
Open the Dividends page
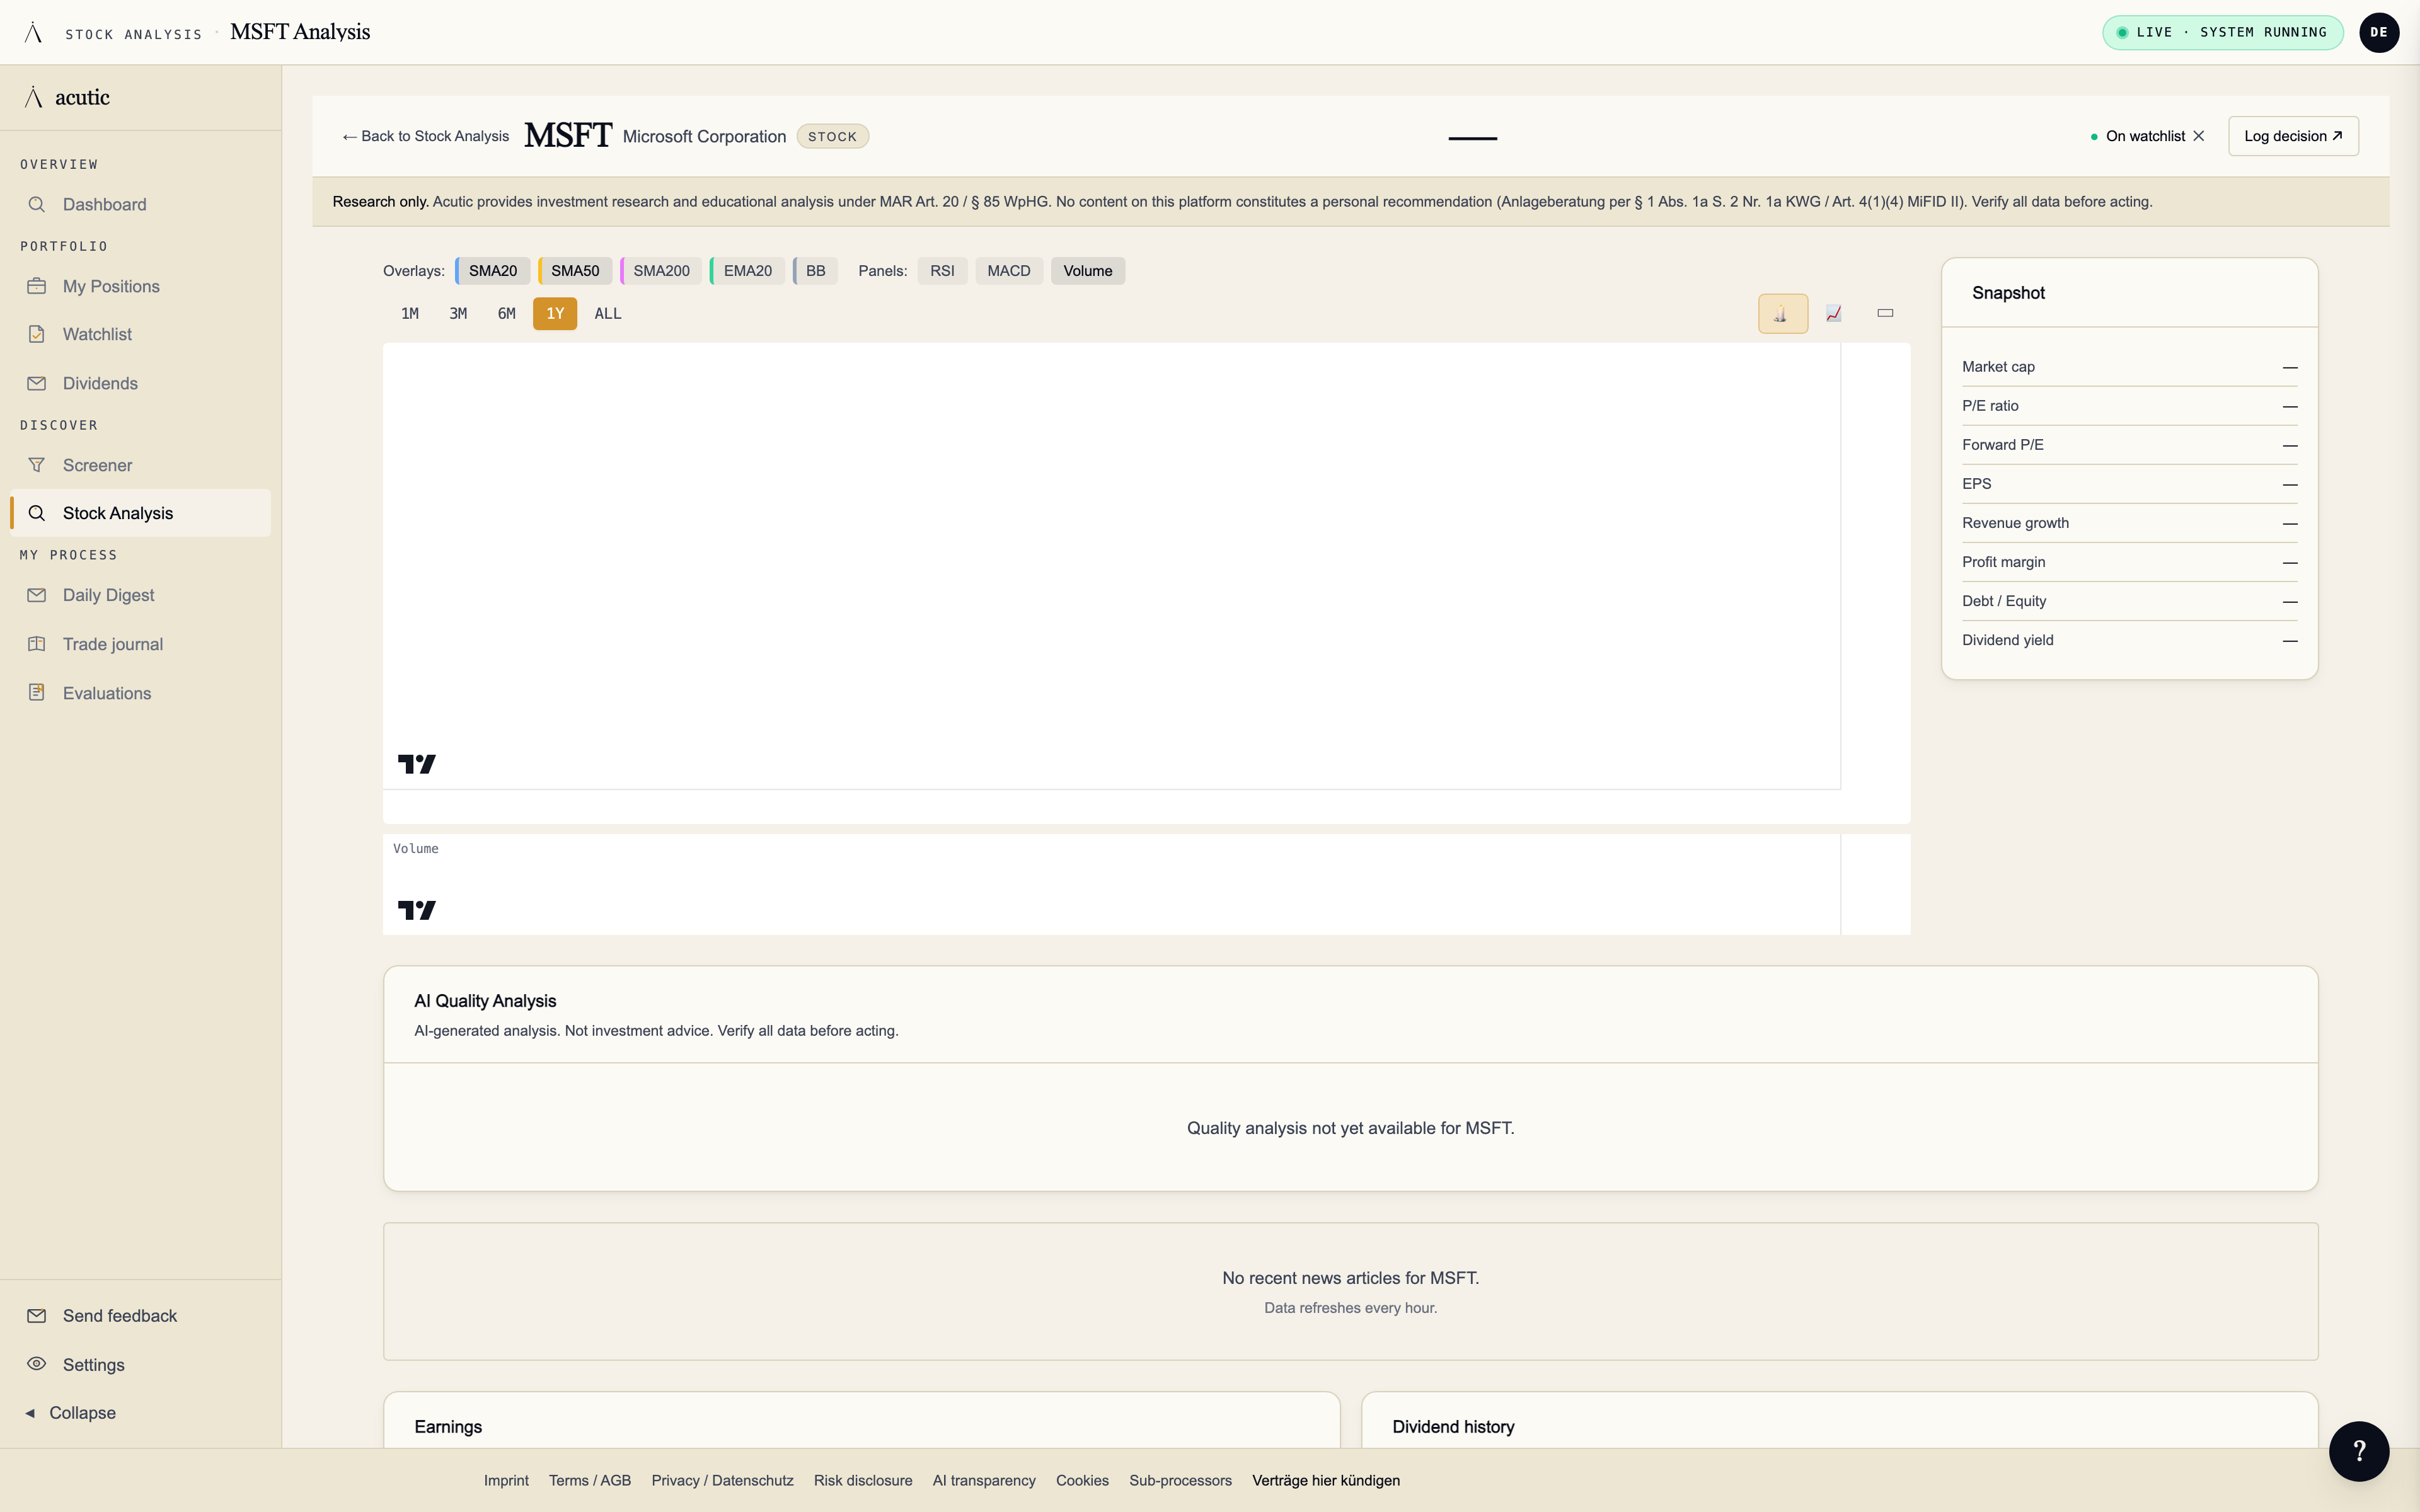click(140, 383)
